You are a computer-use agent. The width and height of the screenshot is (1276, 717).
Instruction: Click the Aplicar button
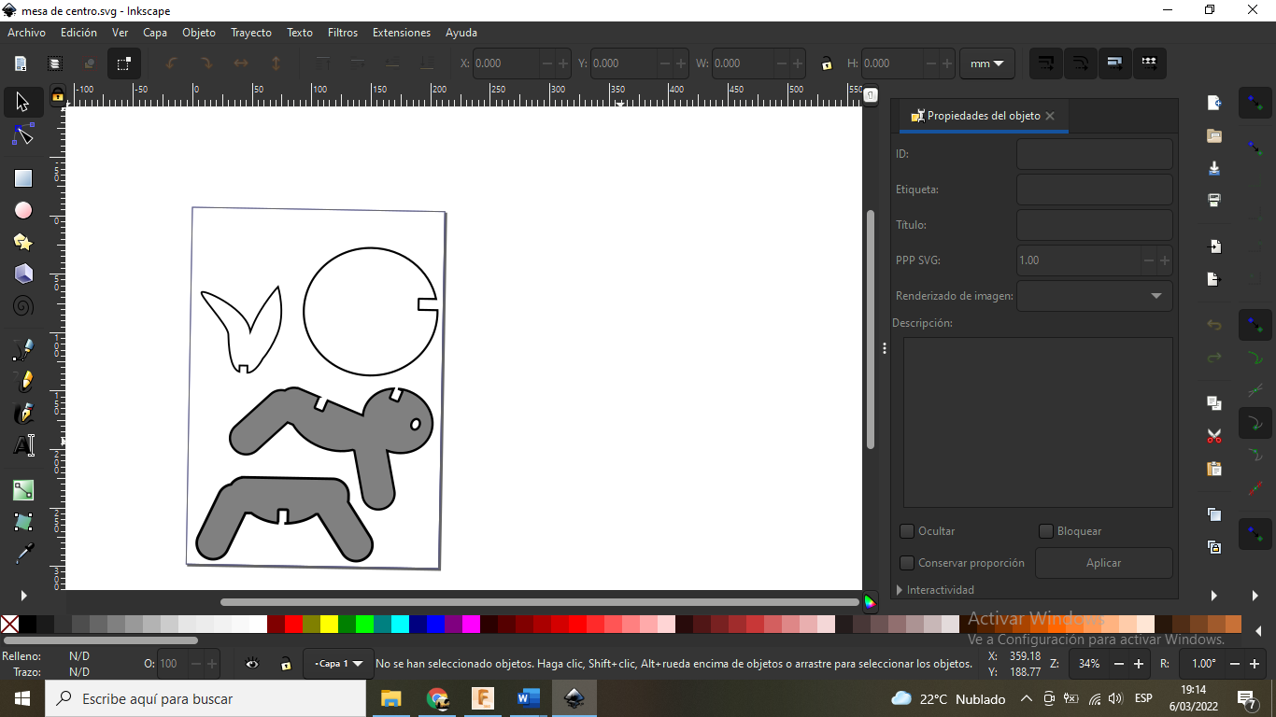click(1103, 563)
